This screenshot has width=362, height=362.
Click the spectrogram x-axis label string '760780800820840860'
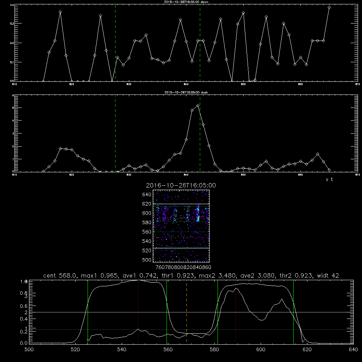click(x=184, y=268)
